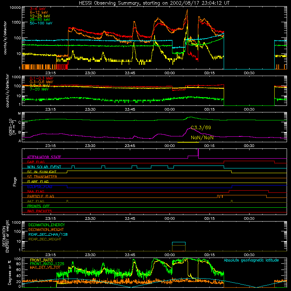The image size is (291, 291).
Task: Select the ATTENUATOR_STATE flag label
Action: coord(44,157)
